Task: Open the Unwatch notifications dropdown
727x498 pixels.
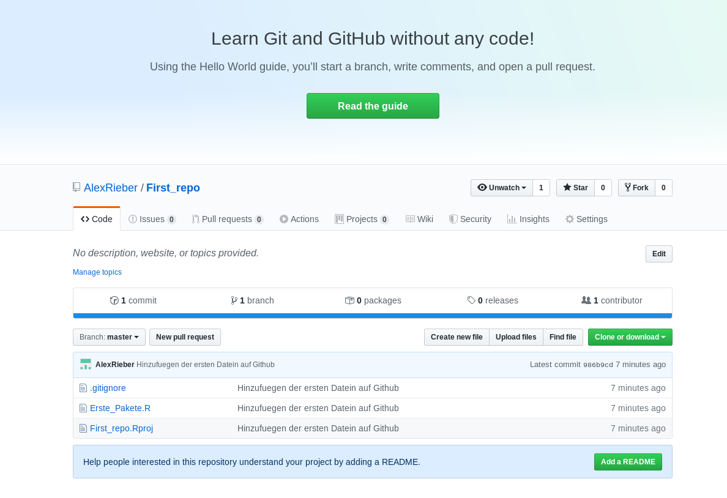Action: click(502, 188)
